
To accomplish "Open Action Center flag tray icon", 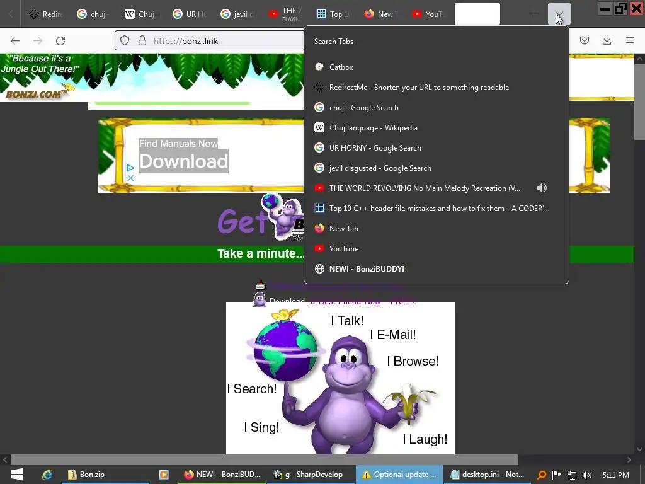I will [556, 475].
